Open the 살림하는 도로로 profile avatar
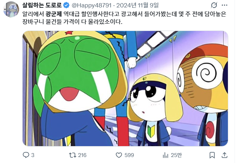Image resolution: width=236 pixels, height=163 pixels. 11,9
